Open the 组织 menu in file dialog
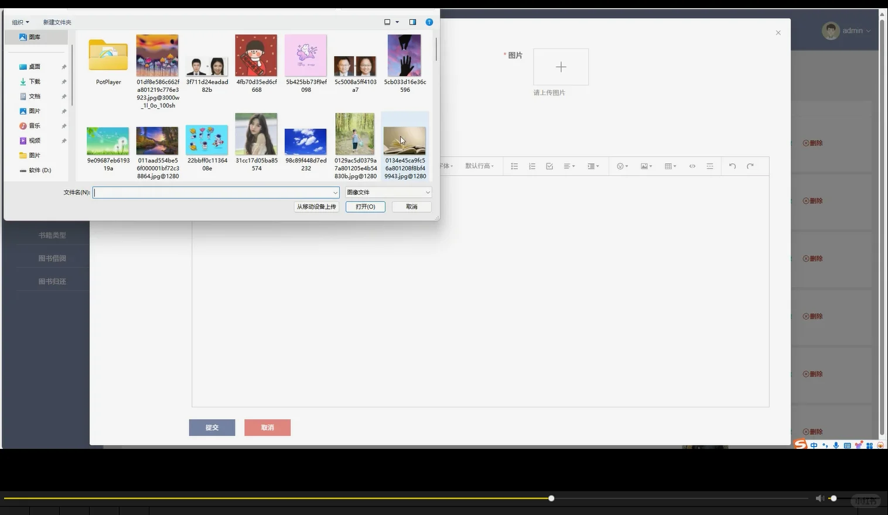 (x=21, y=22)
